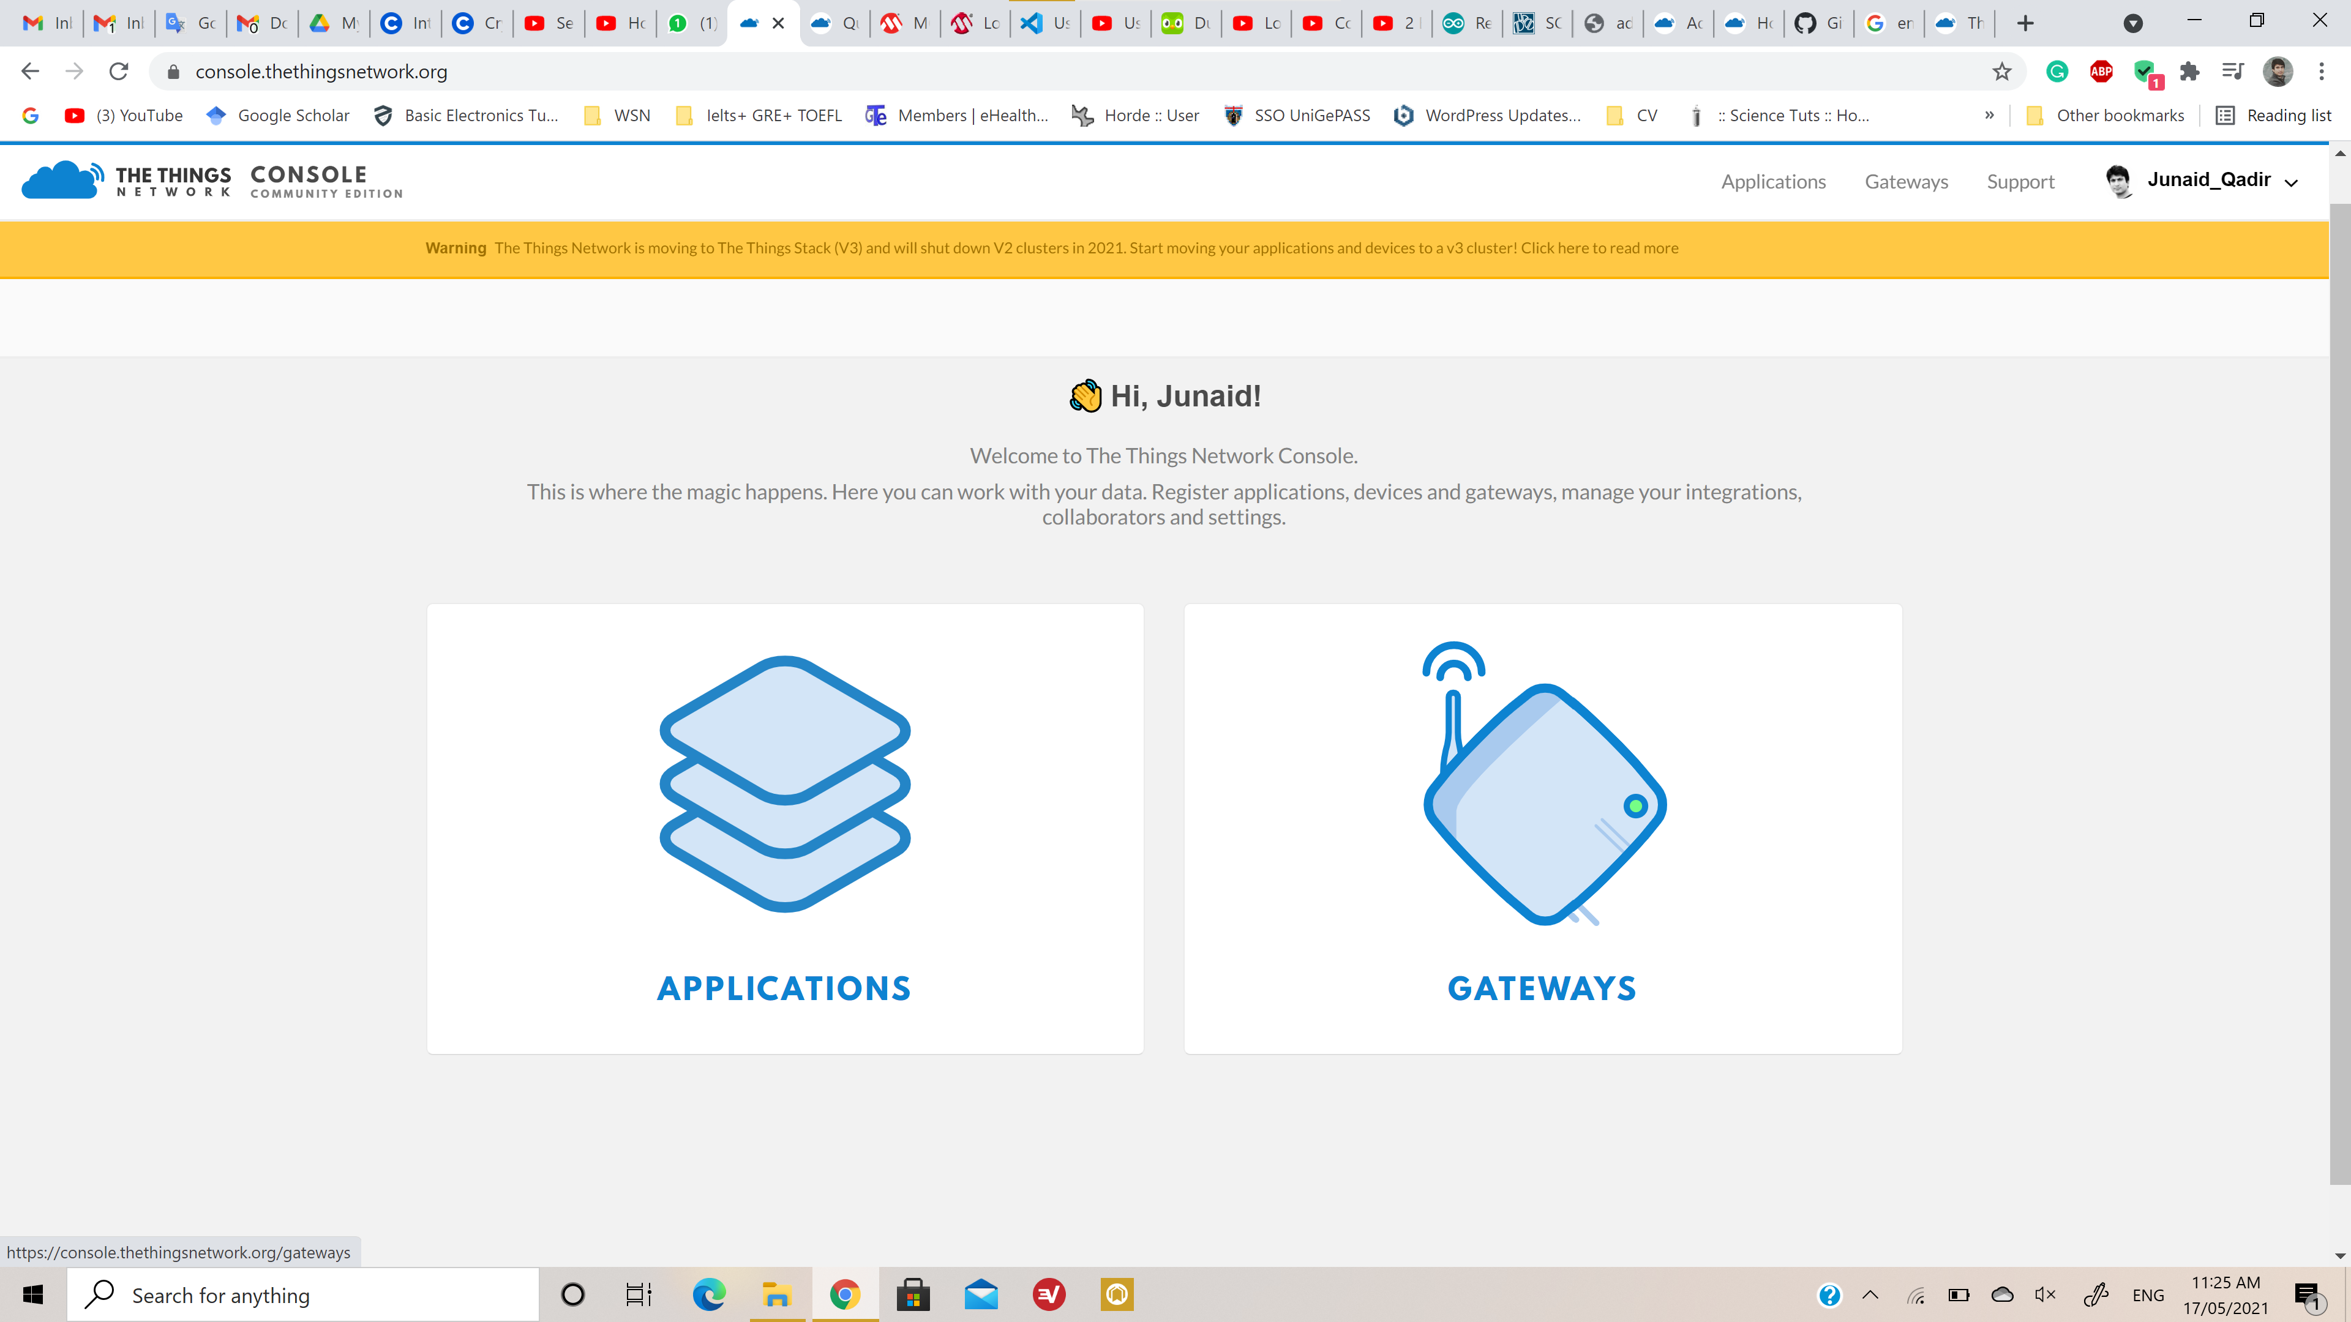2351x1322 pixels.
Task: Click the page vertical scrollbar
Action: point(2340,693)
